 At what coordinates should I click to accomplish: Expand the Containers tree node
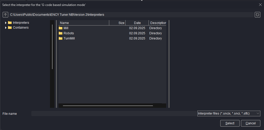click(x=6, y=28)
